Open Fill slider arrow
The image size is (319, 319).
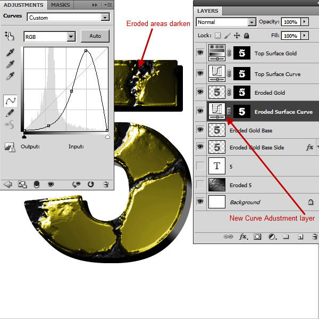point(305,36)
